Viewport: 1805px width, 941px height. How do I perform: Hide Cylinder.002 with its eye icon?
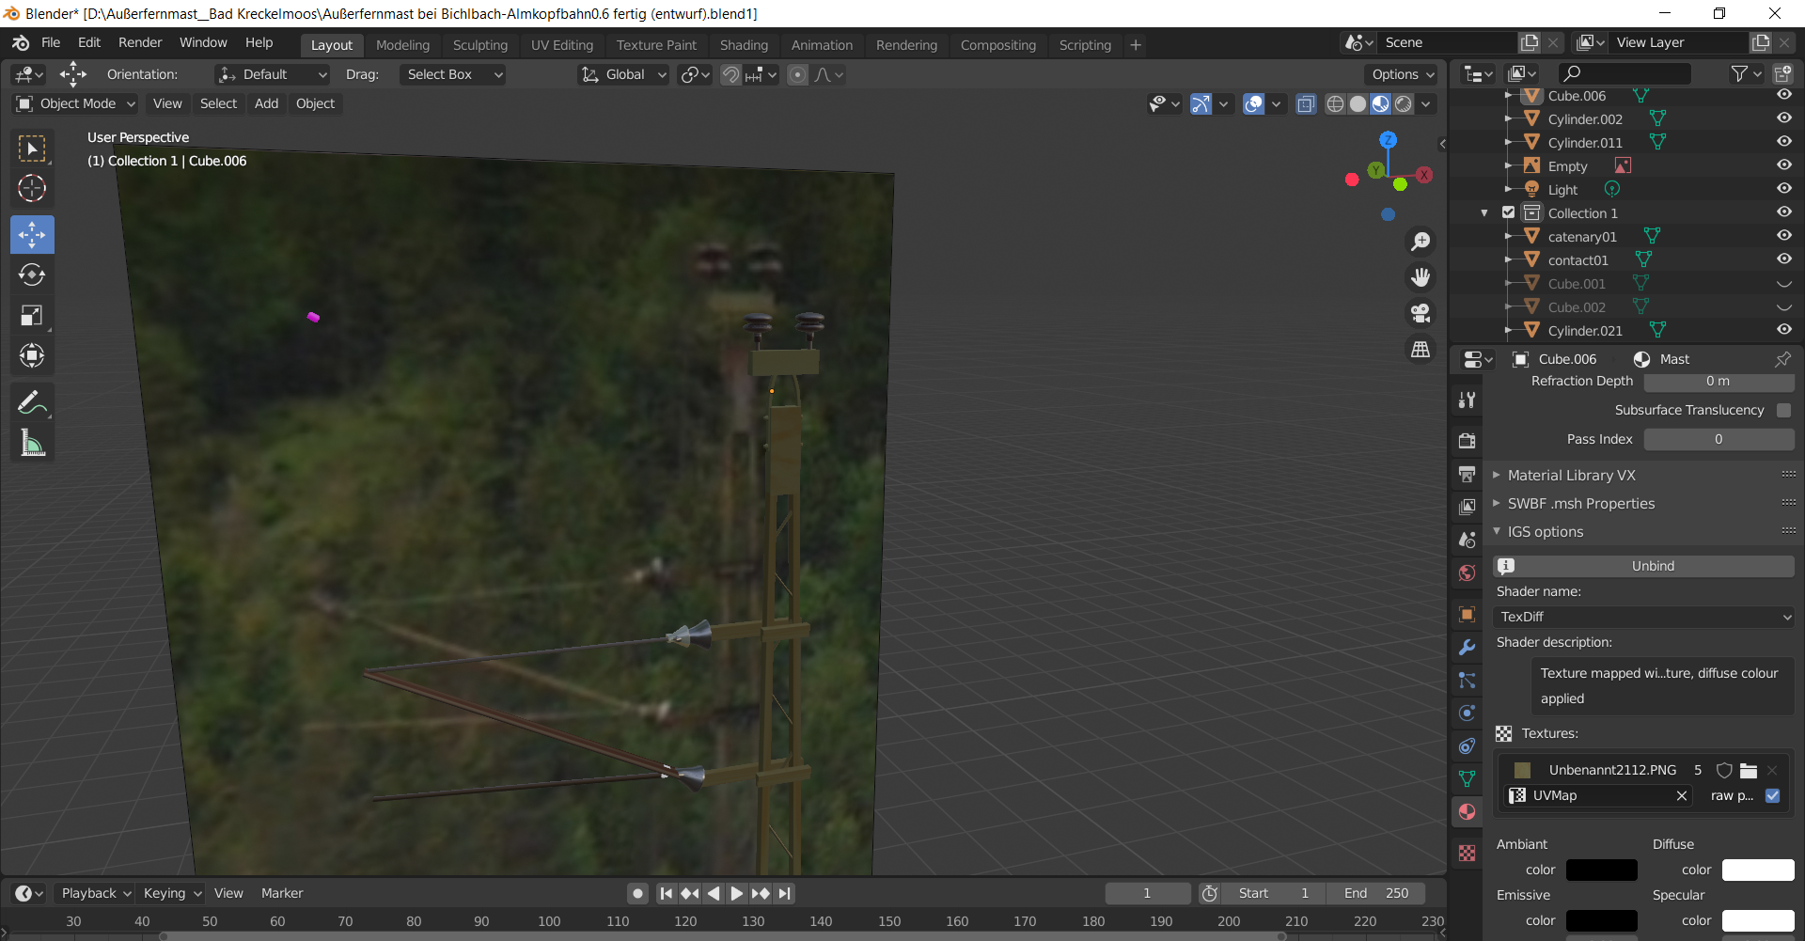pos(1783,118)
